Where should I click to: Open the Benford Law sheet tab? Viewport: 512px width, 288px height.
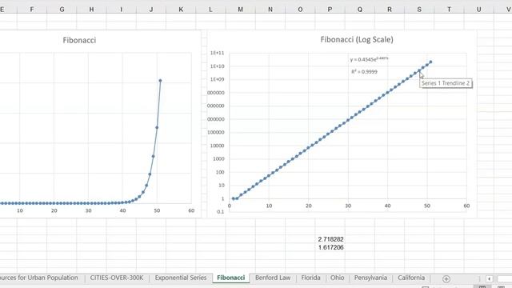pyautogui.click(x=273, y=278)
